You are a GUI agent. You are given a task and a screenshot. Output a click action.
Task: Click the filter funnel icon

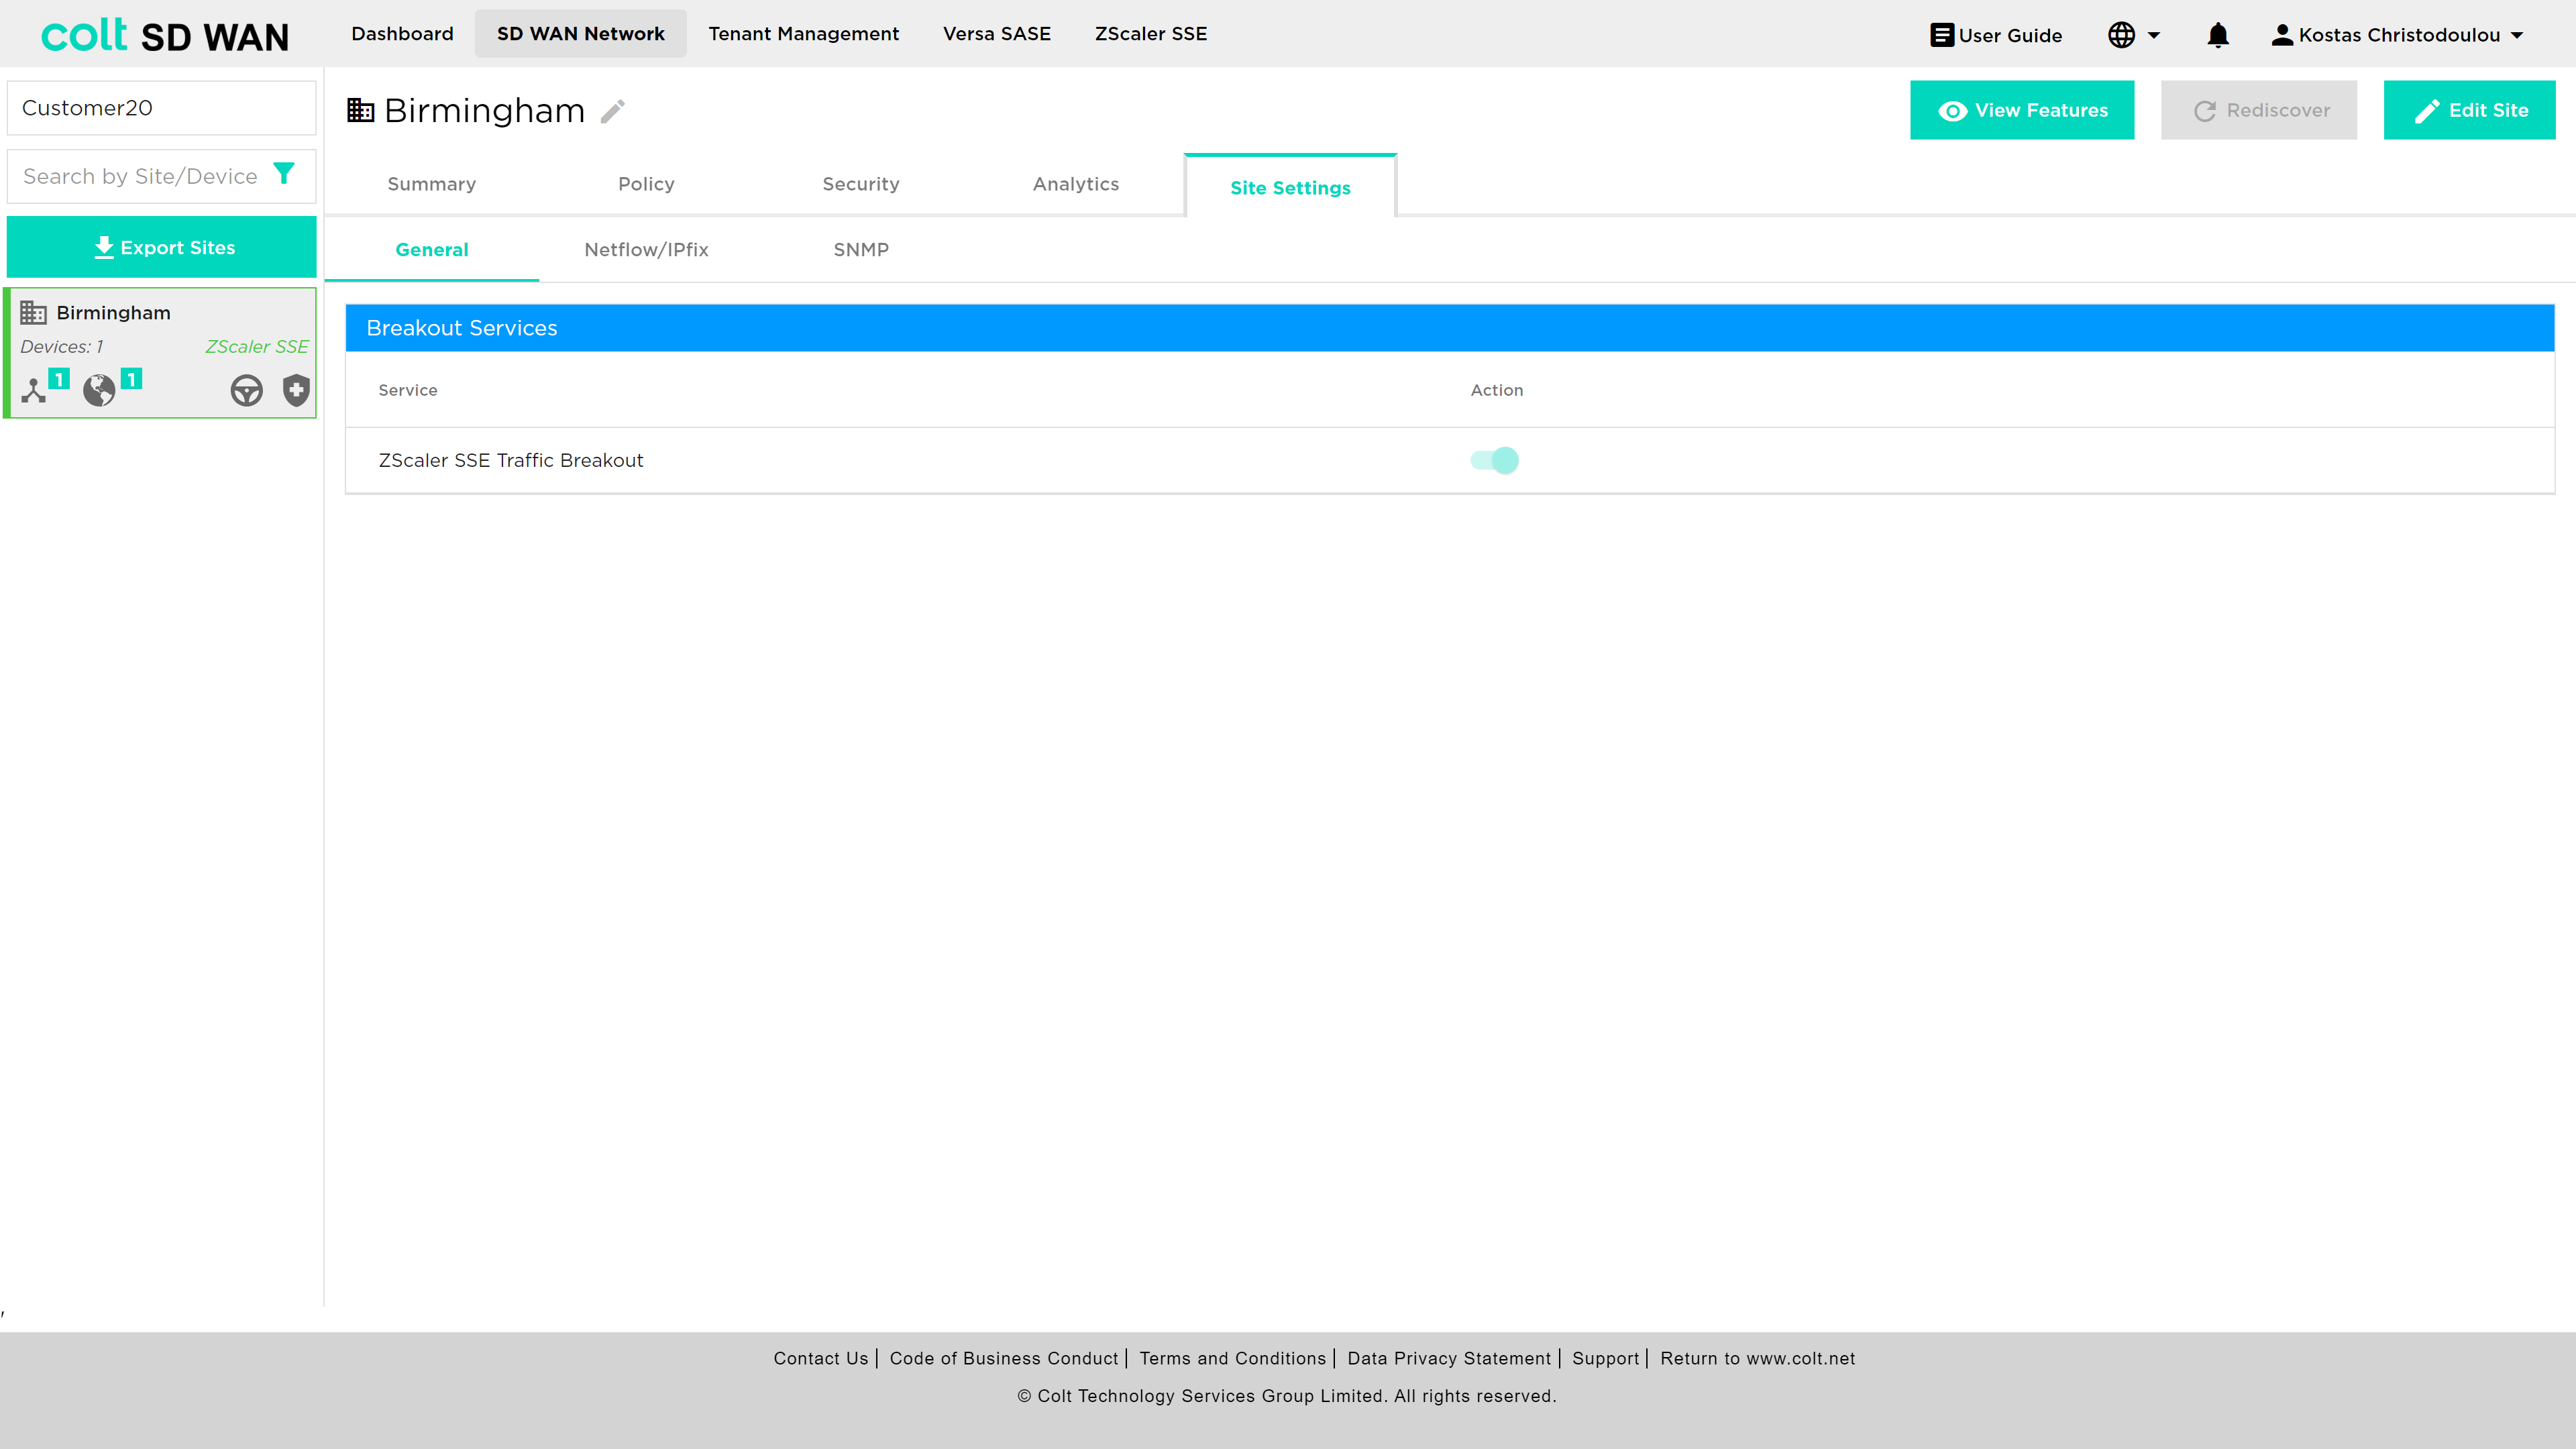click(284, 174)
